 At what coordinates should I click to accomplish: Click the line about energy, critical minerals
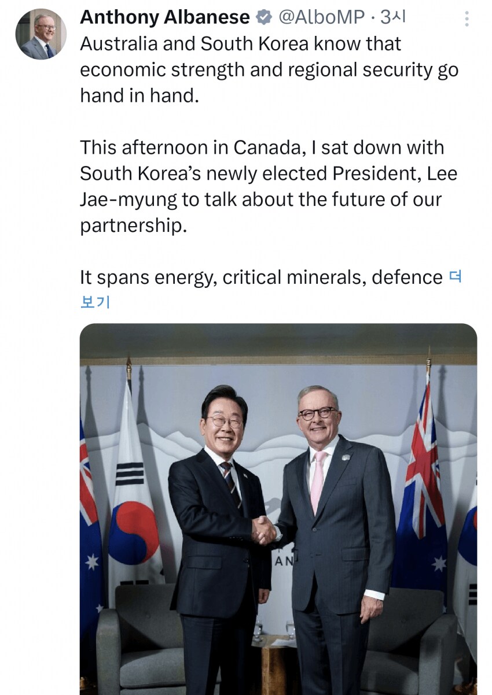pos(260,278)
